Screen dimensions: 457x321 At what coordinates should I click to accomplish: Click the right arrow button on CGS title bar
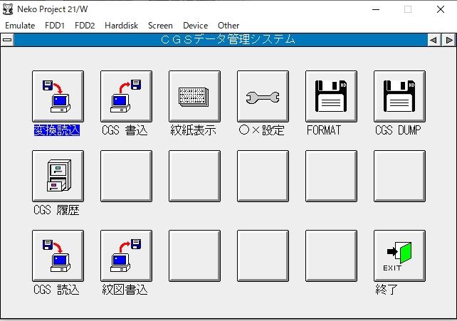click(449, 40)
